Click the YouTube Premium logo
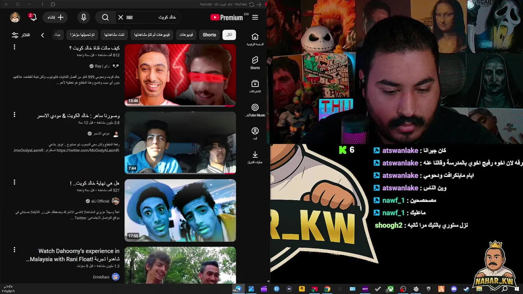 pyautogui.click(x=227, y=17)
